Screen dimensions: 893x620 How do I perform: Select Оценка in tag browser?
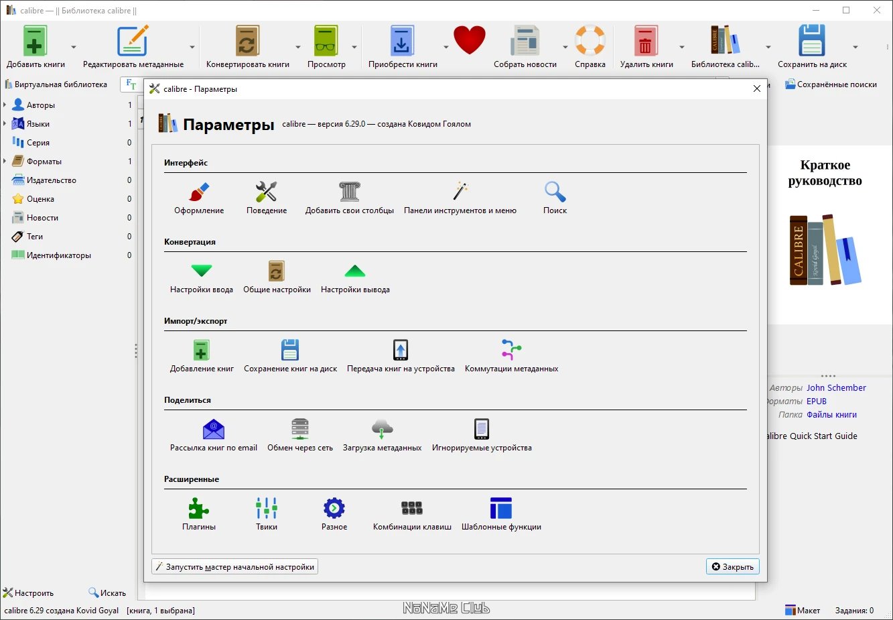tap(67, 199)
